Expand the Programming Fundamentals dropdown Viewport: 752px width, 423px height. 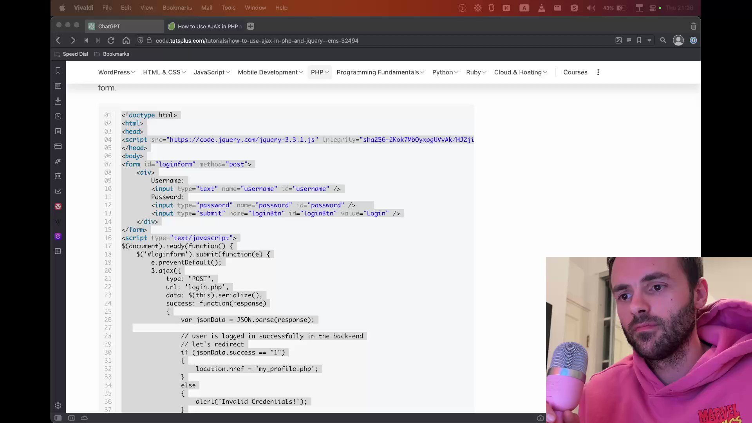pyautogui.click(x=380, y=72)
